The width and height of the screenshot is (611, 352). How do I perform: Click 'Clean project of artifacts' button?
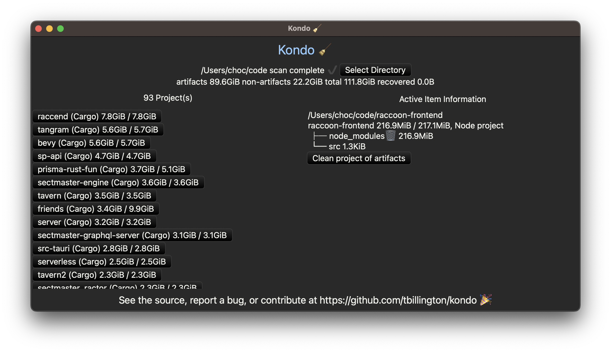pos(359,158)
